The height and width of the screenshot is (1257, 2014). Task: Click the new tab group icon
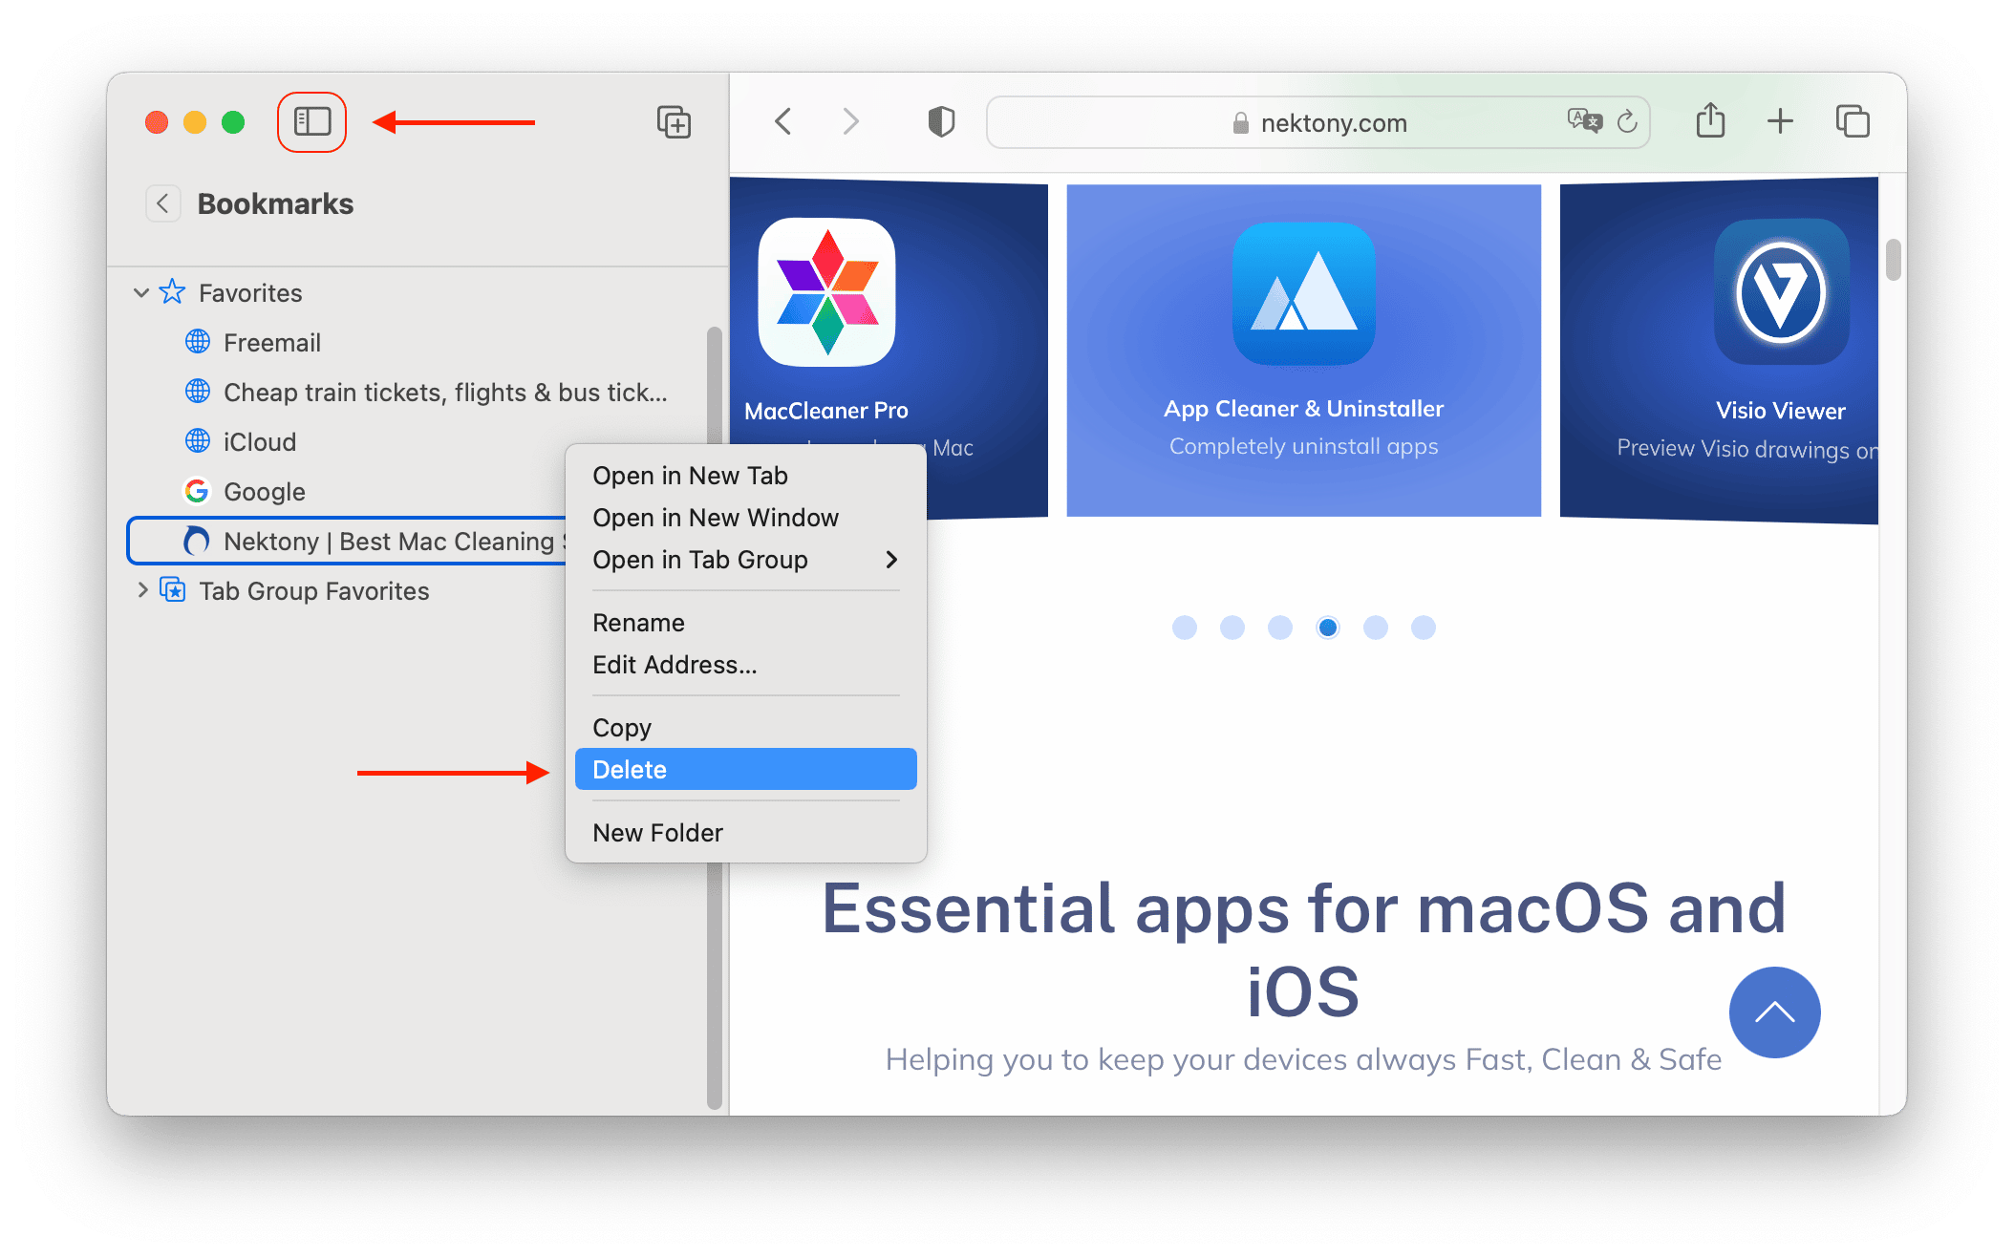[674, 122]
